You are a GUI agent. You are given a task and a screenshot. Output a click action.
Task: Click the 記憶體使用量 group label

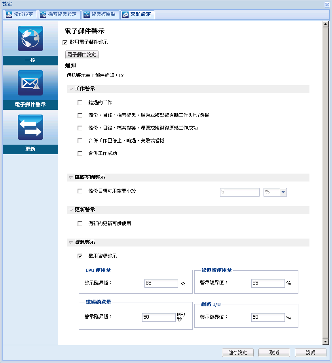click(216, 270)
